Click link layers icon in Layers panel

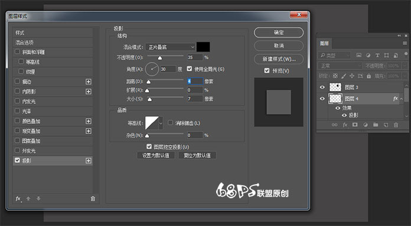pyautogui.click(x=335, y=125)
